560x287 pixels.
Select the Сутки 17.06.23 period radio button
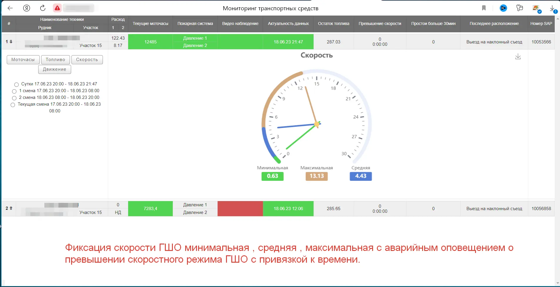(x=16, y=85)
